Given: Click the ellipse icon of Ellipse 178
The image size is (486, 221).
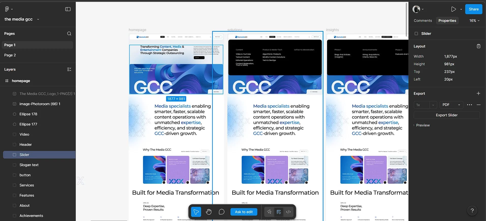Looking at the screenshot, I should pyautogui.click(x=14, y=114).
